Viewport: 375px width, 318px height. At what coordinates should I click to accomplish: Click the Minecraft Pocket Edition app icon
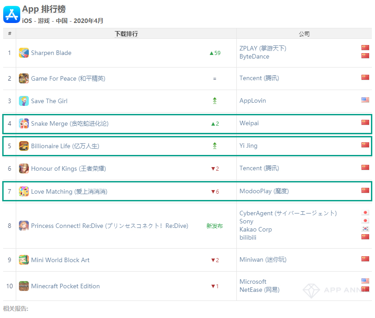tap(24, 286)
